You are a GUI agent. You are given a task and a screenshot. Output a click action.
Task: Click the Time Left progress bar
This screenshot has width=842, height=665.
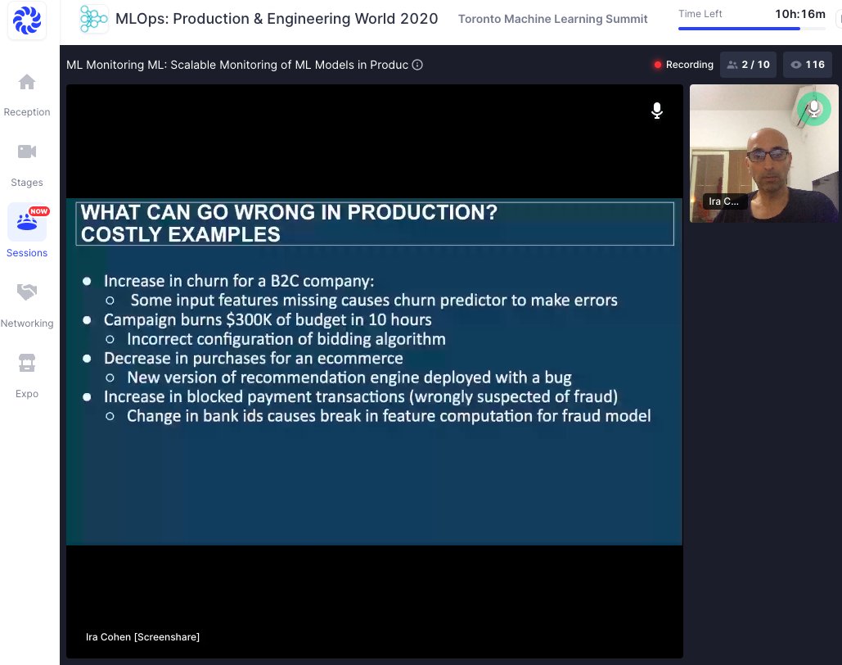coord(752,29)
